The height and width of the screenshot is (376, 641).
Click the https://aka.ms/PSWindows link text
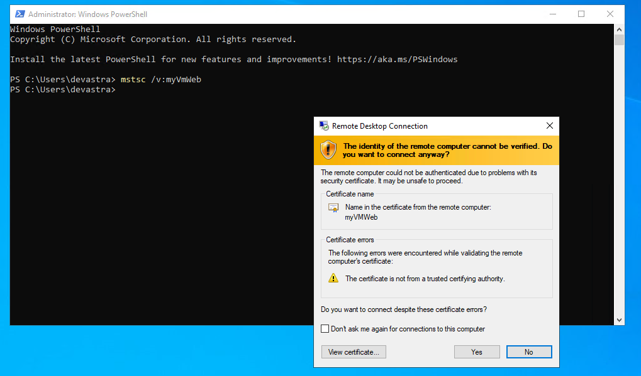click(398, 60)
